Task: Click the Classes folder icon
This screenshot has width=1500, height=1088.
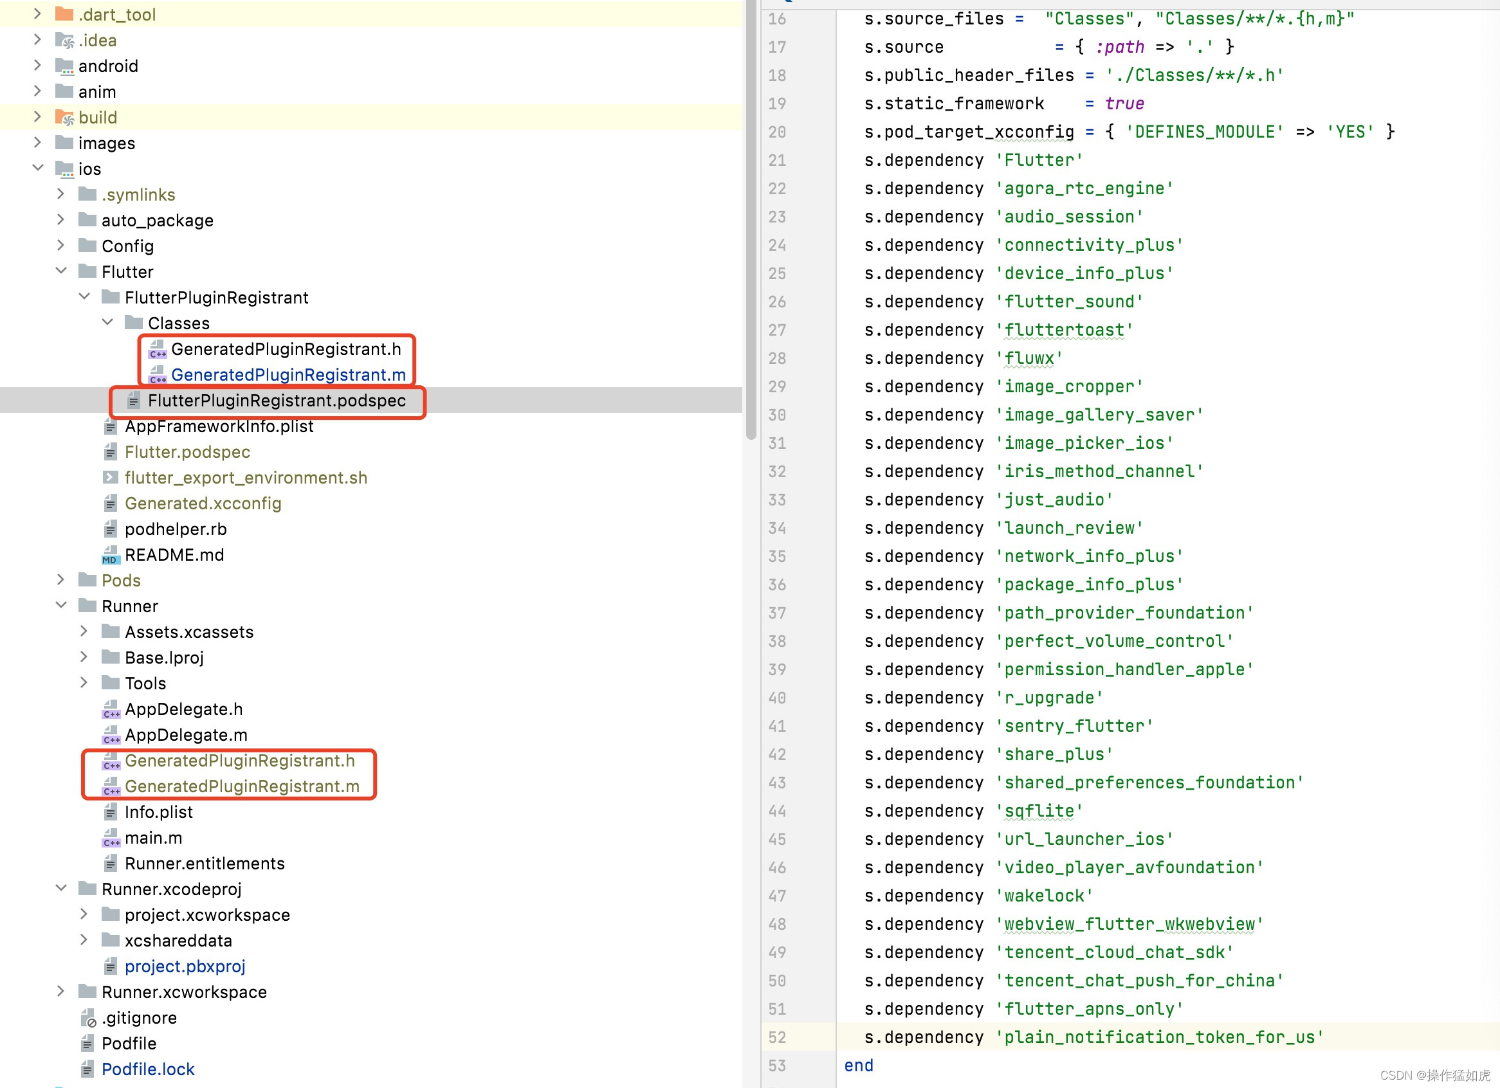Action: (x=134, y=323)
